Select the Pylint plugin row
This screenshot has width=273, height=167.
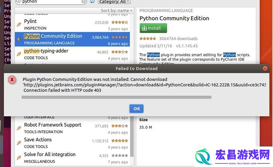tap(72, 25)
